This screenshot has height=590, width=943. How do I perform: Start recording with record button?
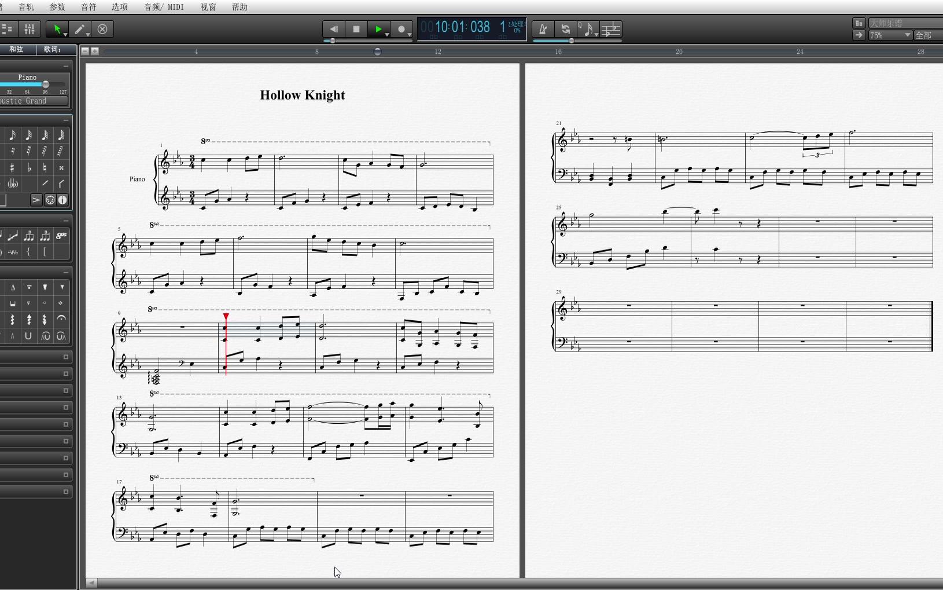point(401,29)
